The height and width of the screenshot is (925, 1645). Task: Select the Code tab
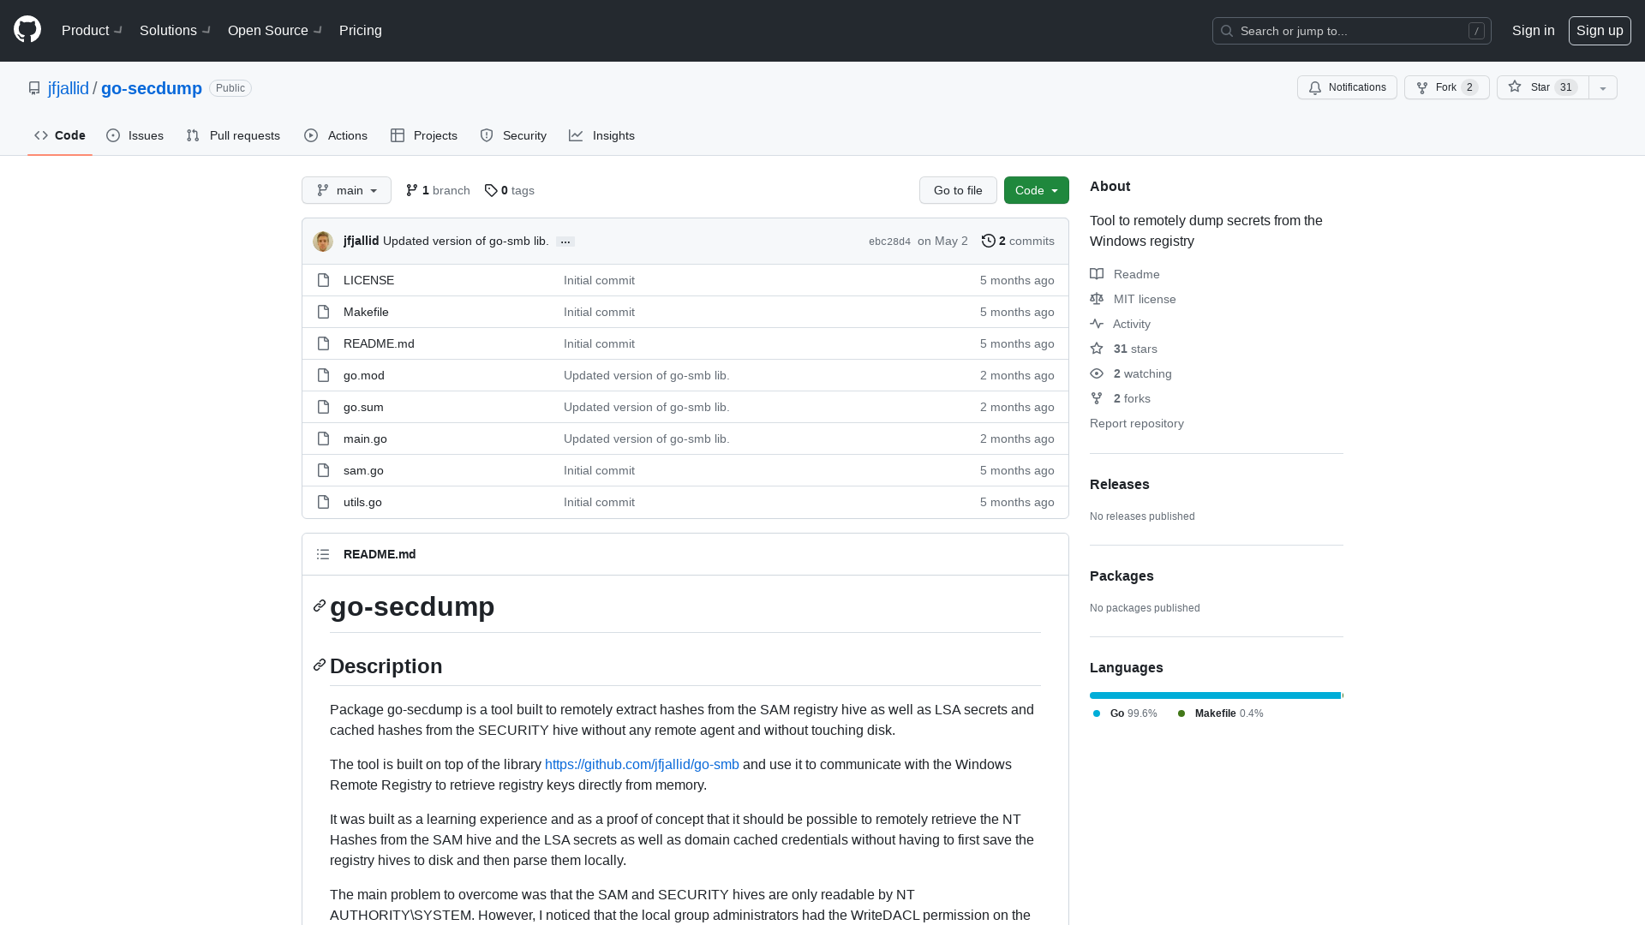tap(59, 135)
